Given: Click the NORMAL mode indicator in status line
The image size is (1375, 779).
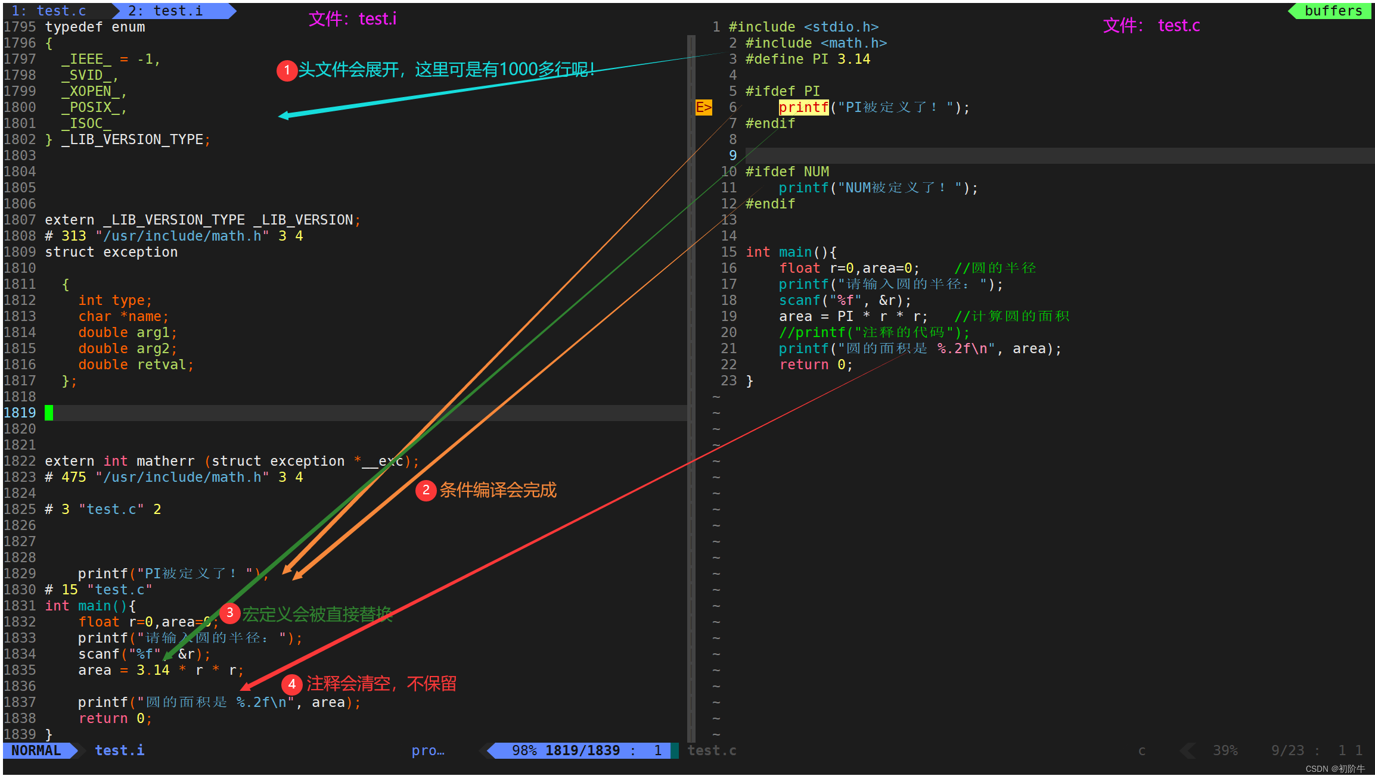Looking at the screenshot, I should coord(36,750).
